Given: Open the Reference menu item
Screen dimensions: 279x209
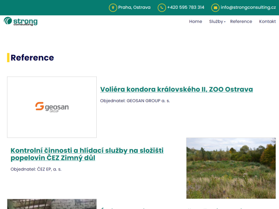Looking at the screenshot, I should [x=241, y=21].
